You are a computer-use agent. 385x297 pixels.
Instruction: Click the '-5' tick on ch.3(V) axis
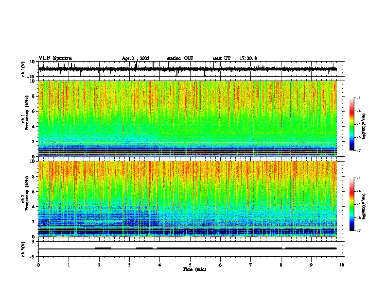33,257
